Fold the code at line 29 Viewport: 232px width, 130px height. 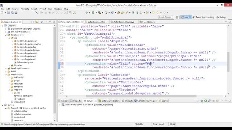(x=65, y=41)
